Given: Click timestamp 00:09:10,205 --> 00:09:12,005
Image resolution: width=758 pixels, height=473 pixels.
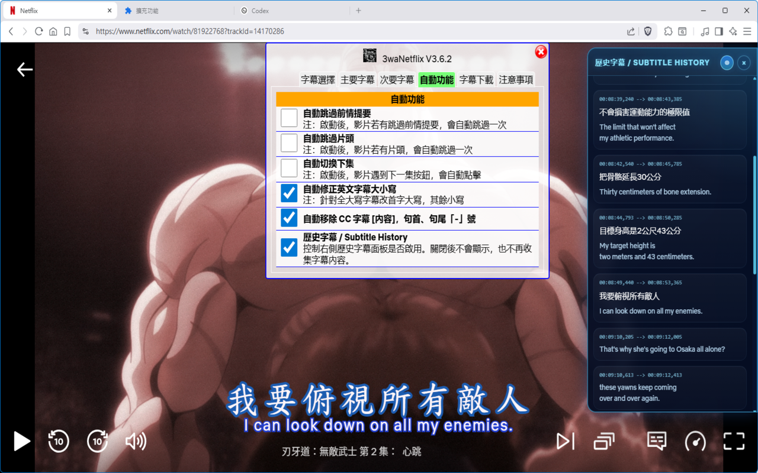Looking at the screenshot, I should click(640, 336).
